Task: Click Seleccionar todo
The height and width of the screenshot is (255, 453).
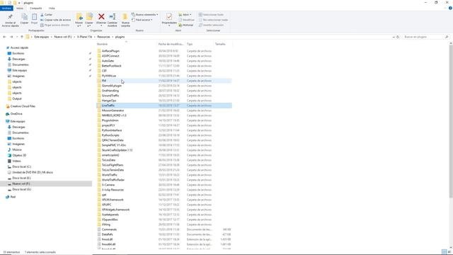Action: pyautogui.click(x=211, y=15)
